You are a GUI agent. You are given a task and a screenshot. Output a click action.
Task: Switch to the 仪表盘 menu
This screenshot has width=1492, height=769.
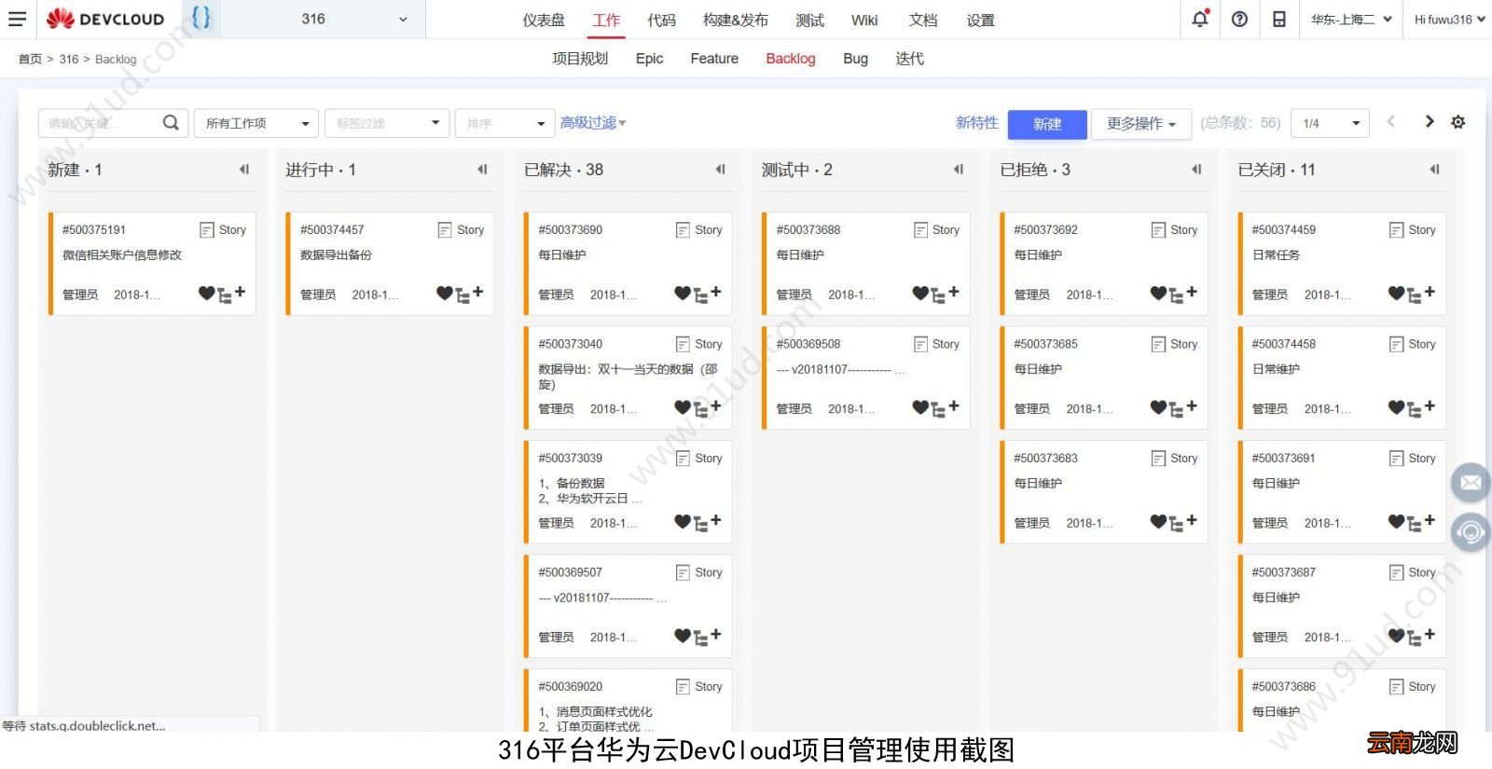(544, 20)
